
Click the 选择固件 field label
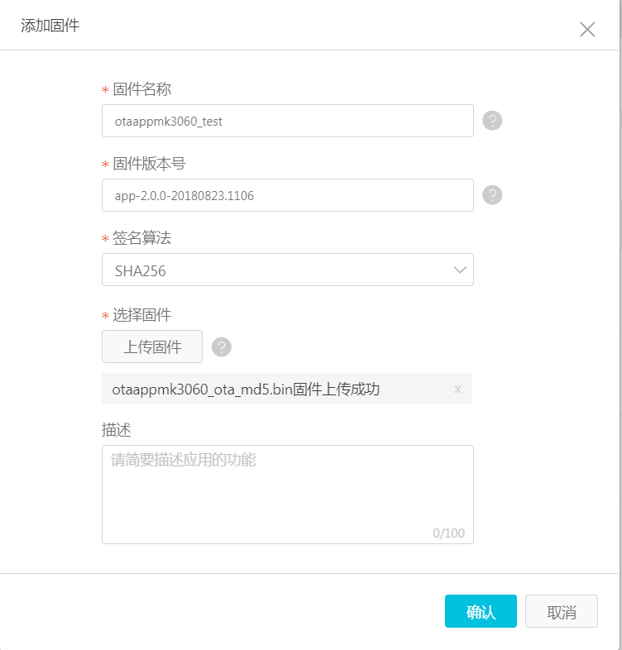pos(142,314)
